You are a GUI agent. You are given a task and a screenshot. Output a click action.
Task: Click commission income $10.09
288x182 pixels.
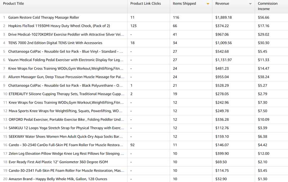point(264,119)
